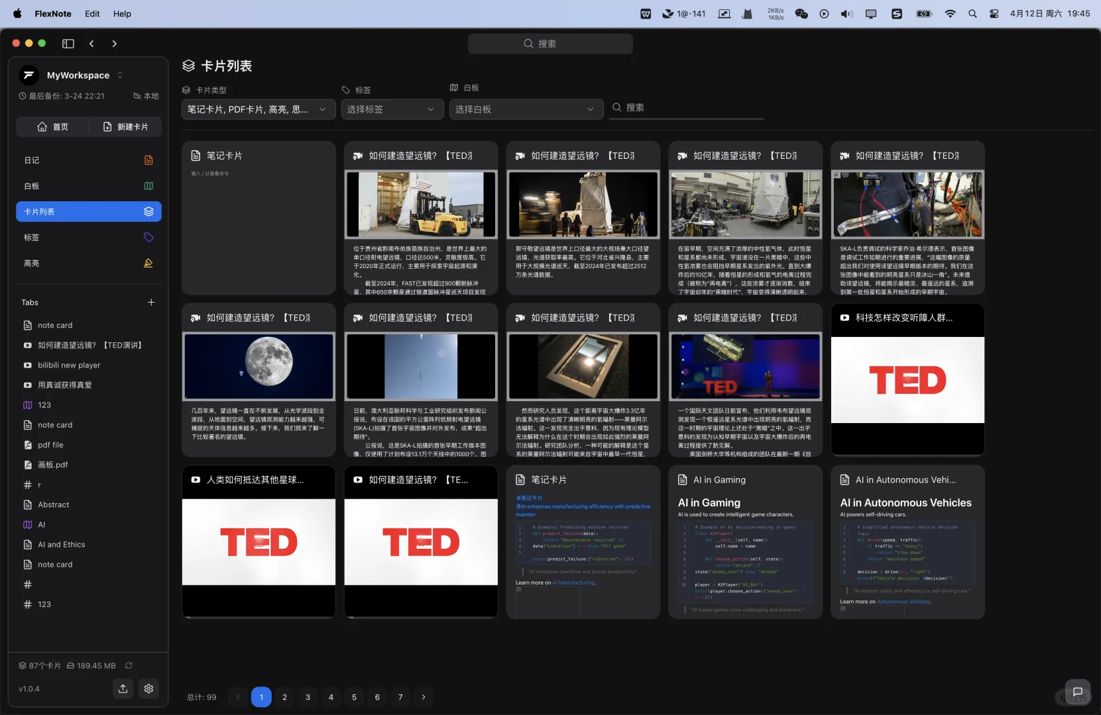Click the battery icon in menu bar
Viewport: 1101px width, 715px height.
(x=924, y=13)
